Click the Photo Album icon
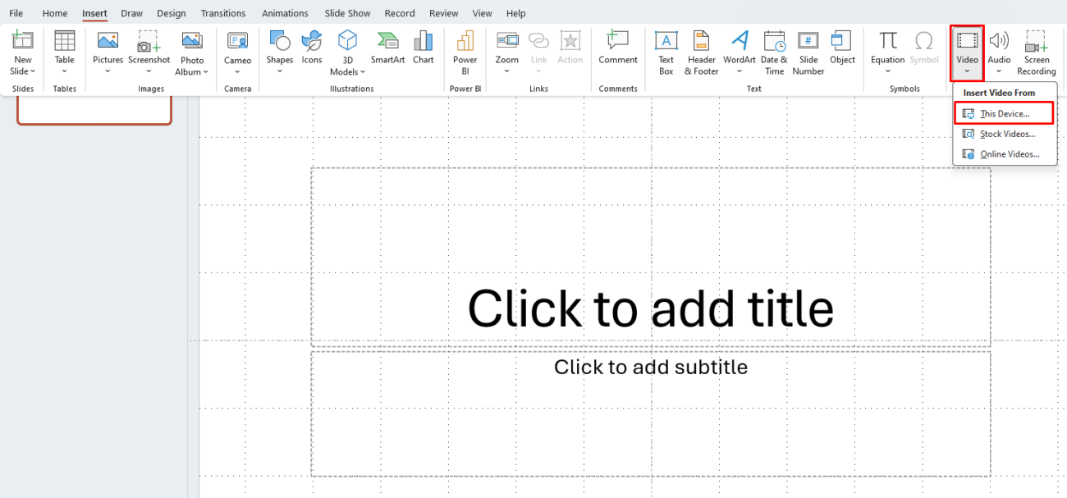This screenshot has height=498, width=1067. coord(192,41)
